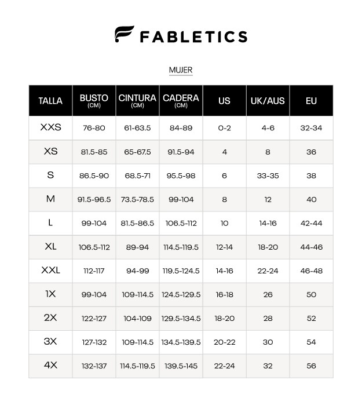Select the 1X size row label
This screenshot has width=362, height=402.
point(50,294)
